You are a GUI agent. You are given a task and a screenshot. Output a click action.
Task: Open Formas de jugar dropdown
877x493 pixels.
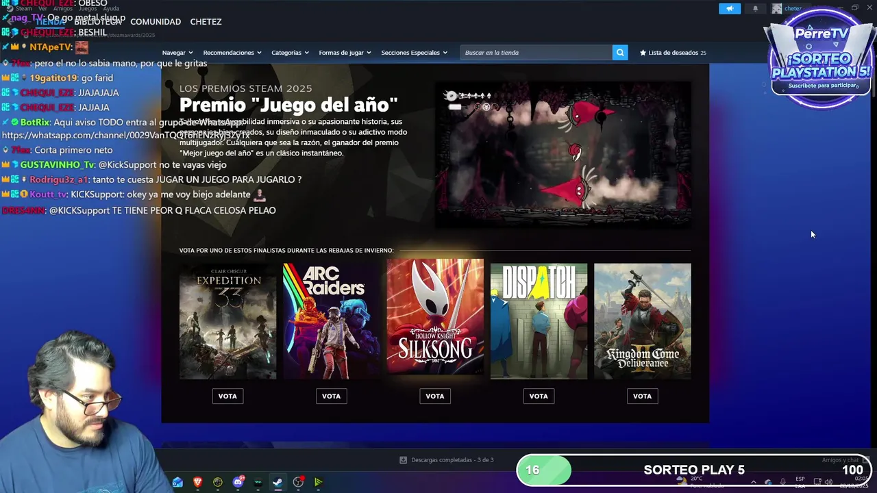click(x=345, y=53)
